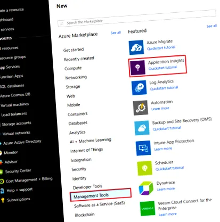Image resolution: width=220 pixels, height=222 pixels.
Task: Follow Intune App Protection Learn more link
Action: click(x=163, y=149)
